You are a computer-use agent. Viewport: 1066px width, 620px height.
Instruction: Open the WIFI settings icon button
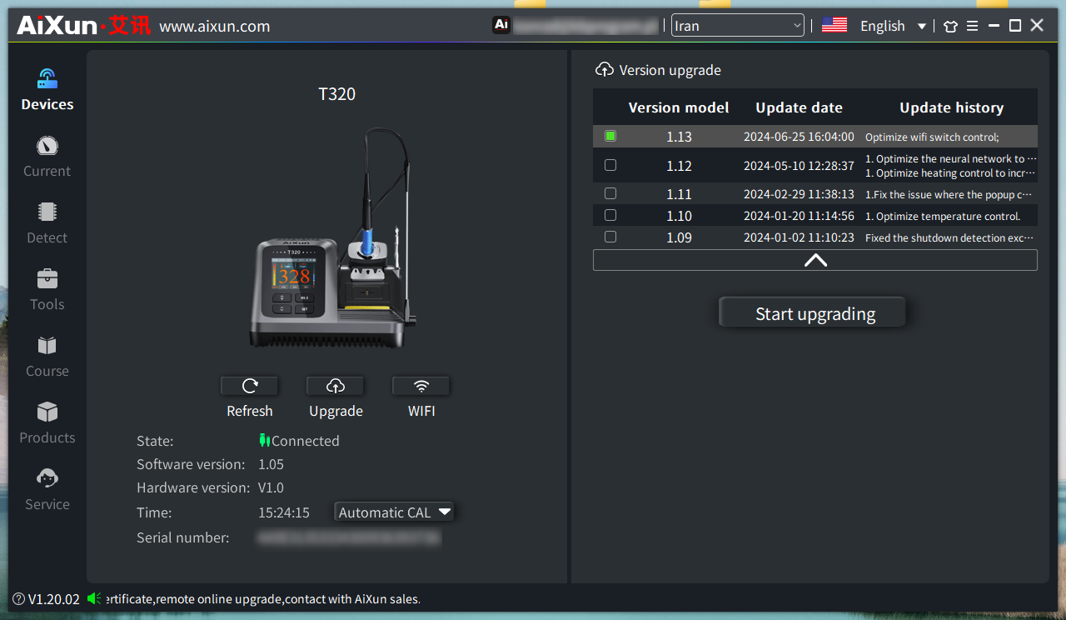pyautogui.click(x=421, y=386)
